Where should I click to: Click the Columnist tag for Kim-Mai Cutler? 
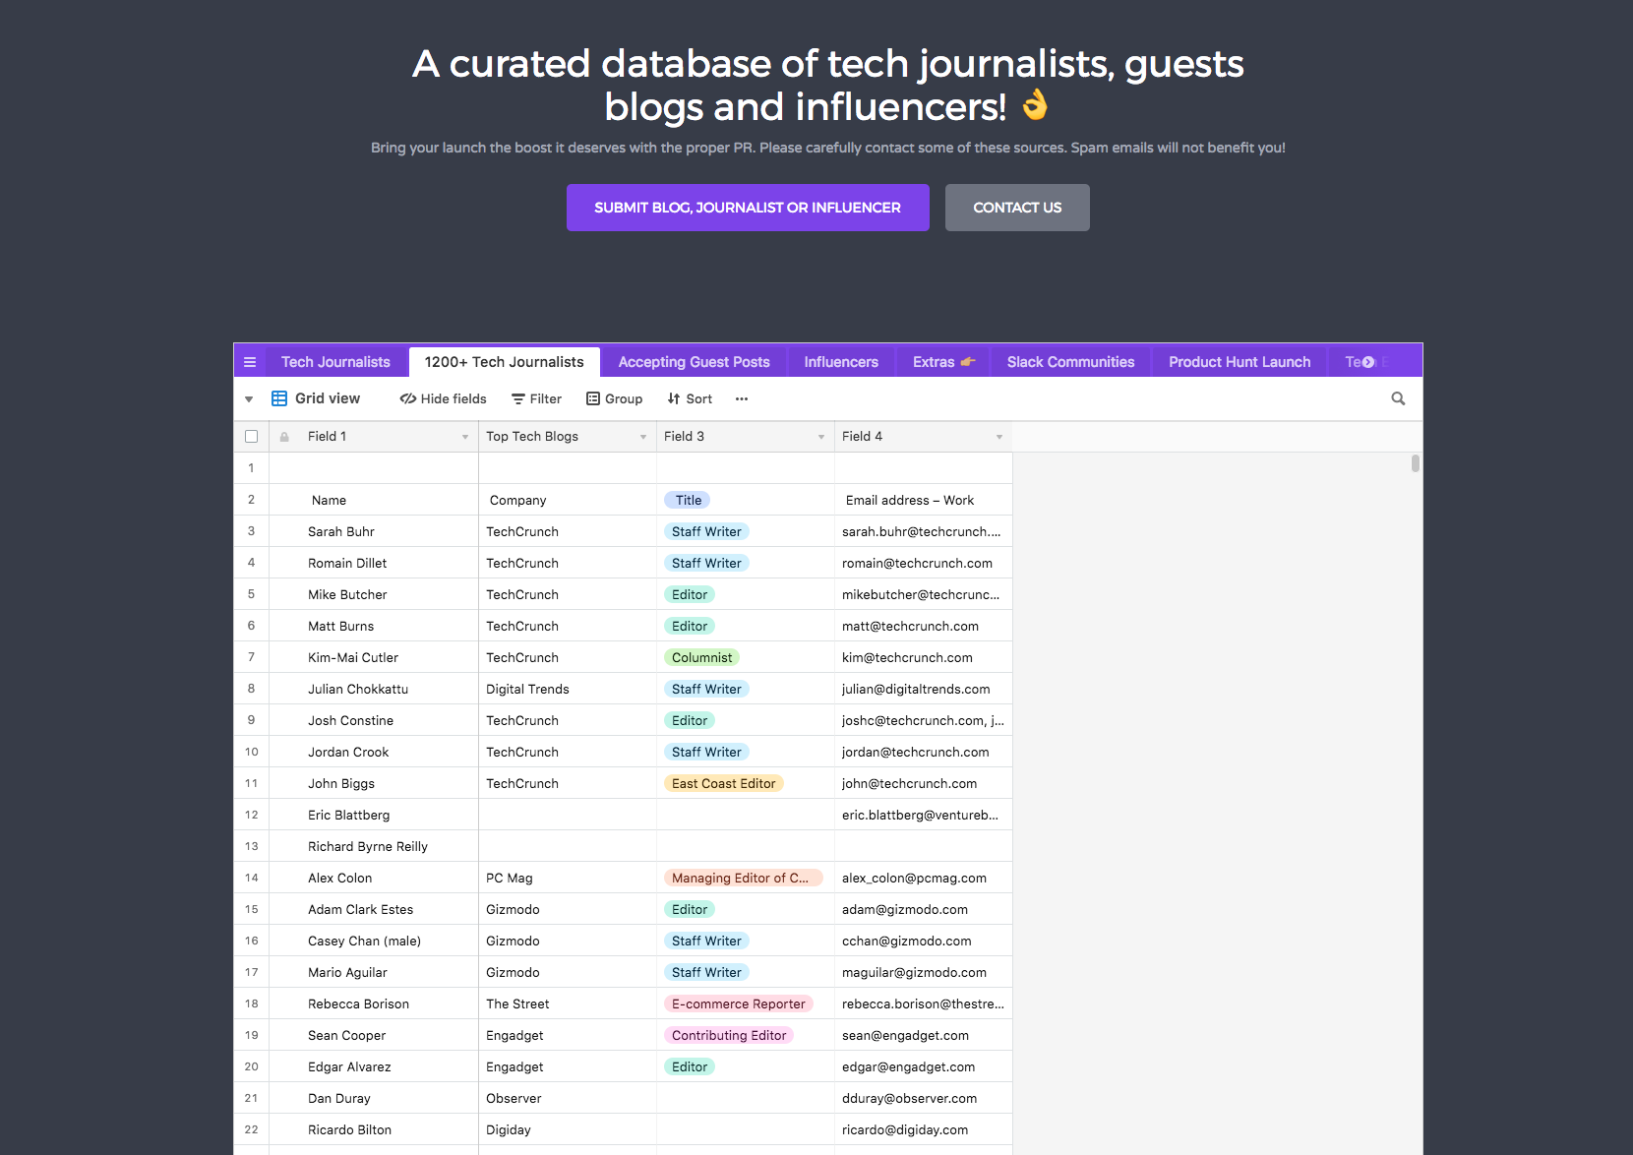click(x=701, y=657)
